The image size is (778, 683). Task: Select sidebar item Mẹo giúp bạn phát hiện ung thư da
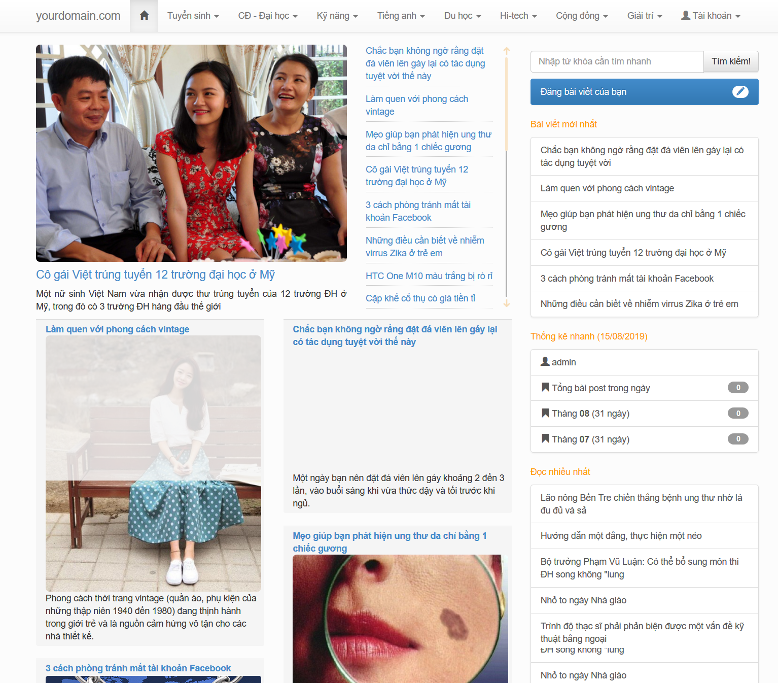coord(644,221)
